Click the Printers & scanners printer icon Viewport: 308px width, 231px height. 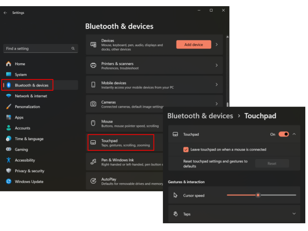[93, 65]
